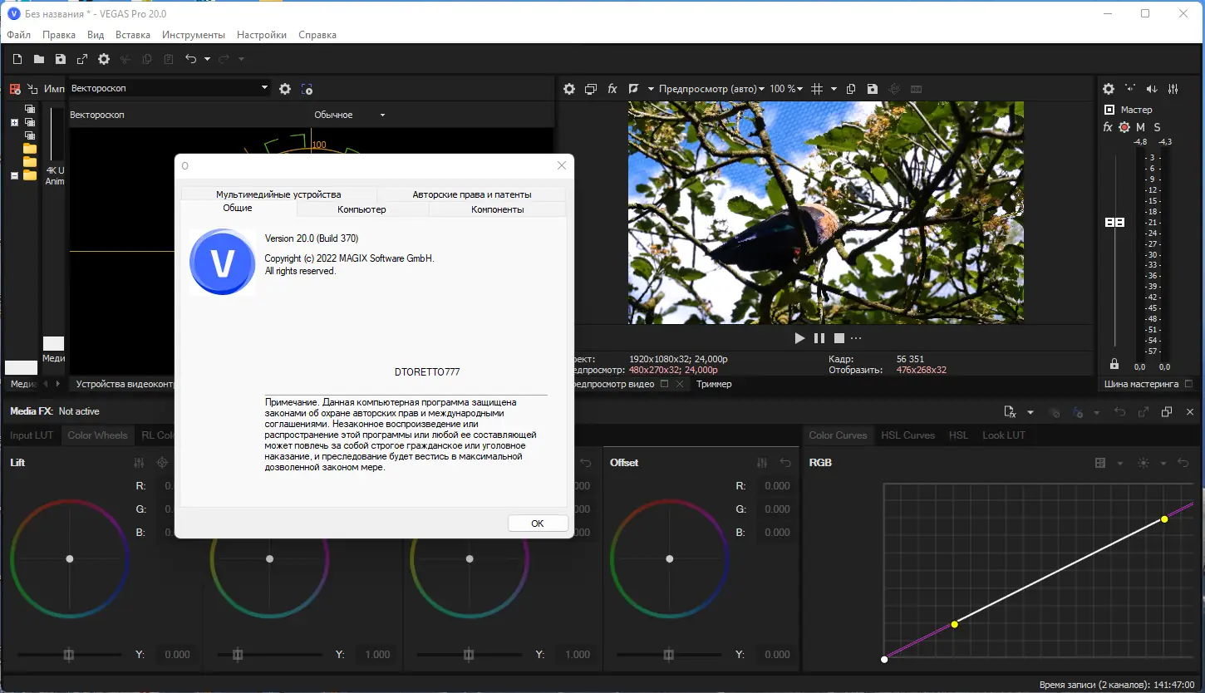Viewport: 1205px width, 693px height.
Task: Copy preview snapshot to clipboard icon
Action: (851, 89)
